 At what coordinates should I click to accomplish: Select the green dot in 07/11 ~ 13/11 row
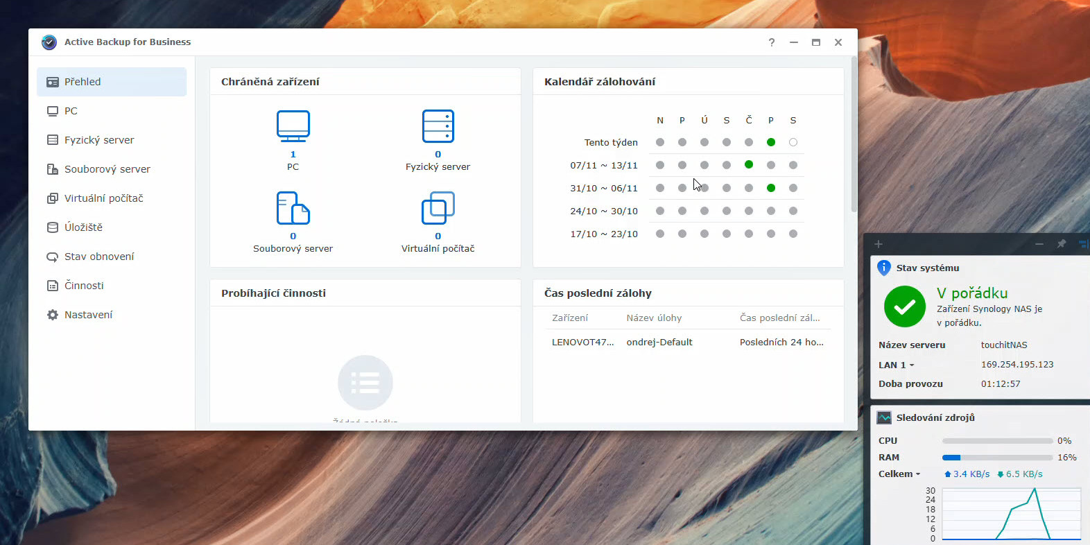748,165
